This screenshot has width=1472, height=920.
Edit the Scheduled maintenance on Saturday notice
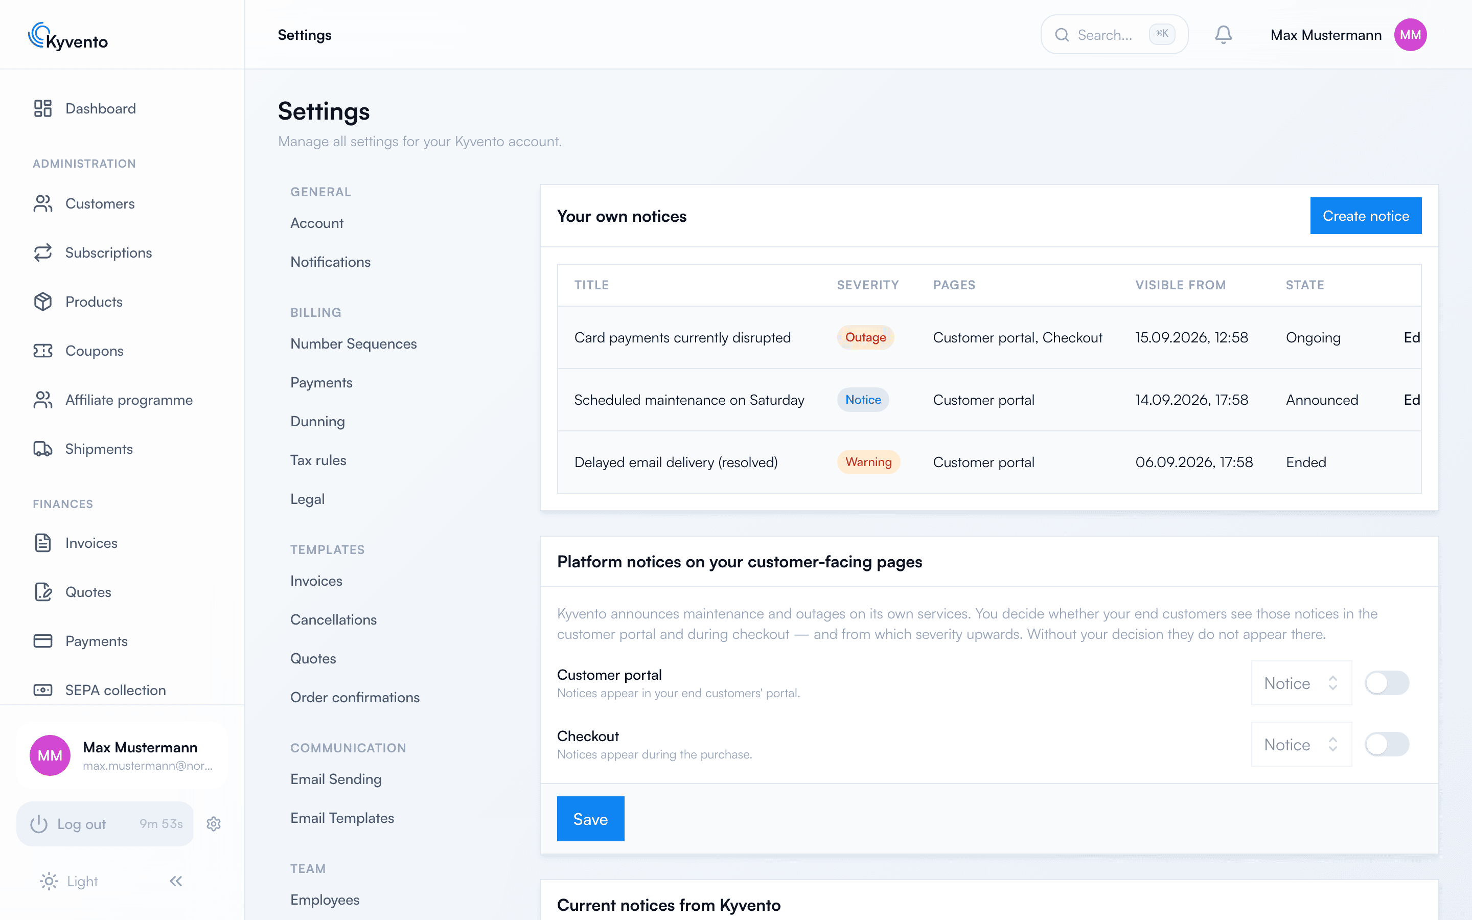pyautogui.click(x=1412, y=400)
